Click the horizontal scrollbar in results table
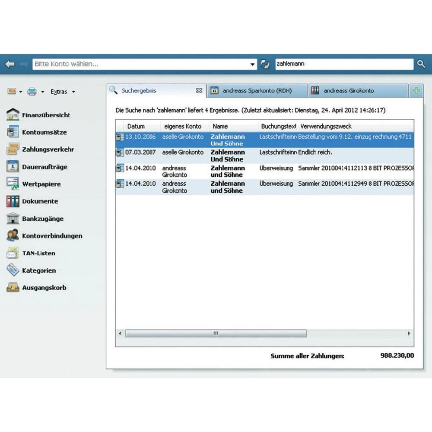 pos(216,334)
